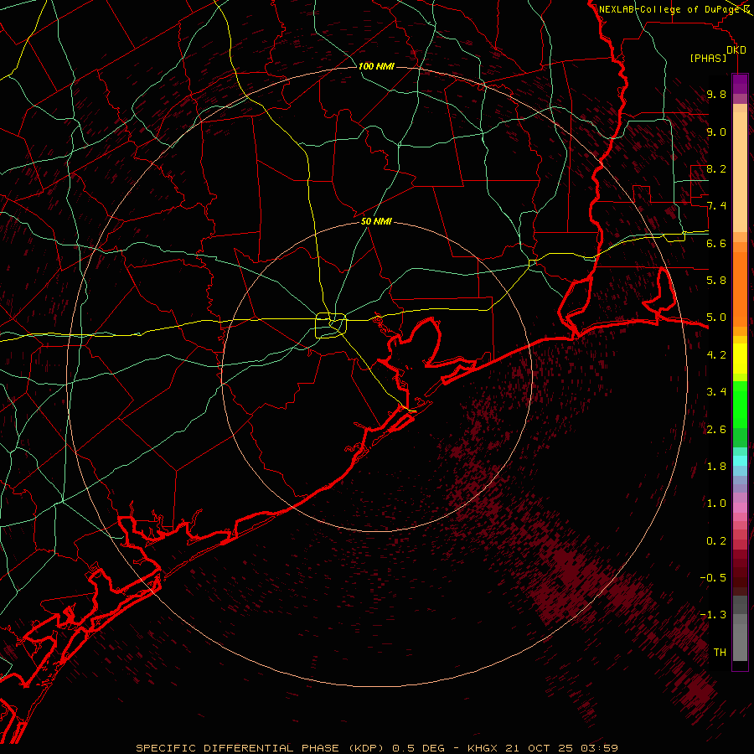Click the 8.2 scale value
Screen dimensions: 754x754
[x=716, y=168]
